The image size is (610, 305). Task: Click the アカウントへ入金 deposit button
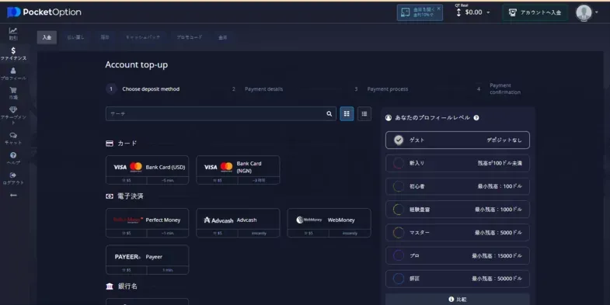click(535, 12)
